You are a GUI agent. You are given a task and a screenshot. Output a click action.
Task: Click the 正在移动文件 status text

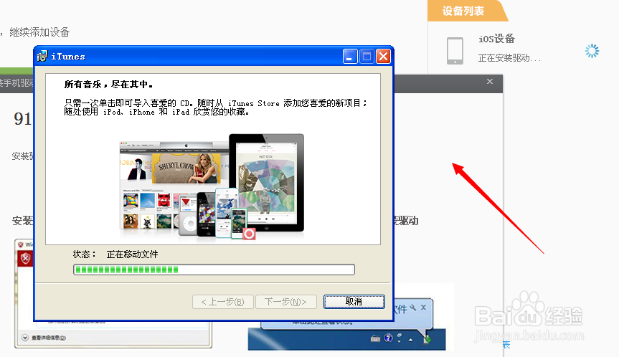pyautogui.click(x=132, y=254)
